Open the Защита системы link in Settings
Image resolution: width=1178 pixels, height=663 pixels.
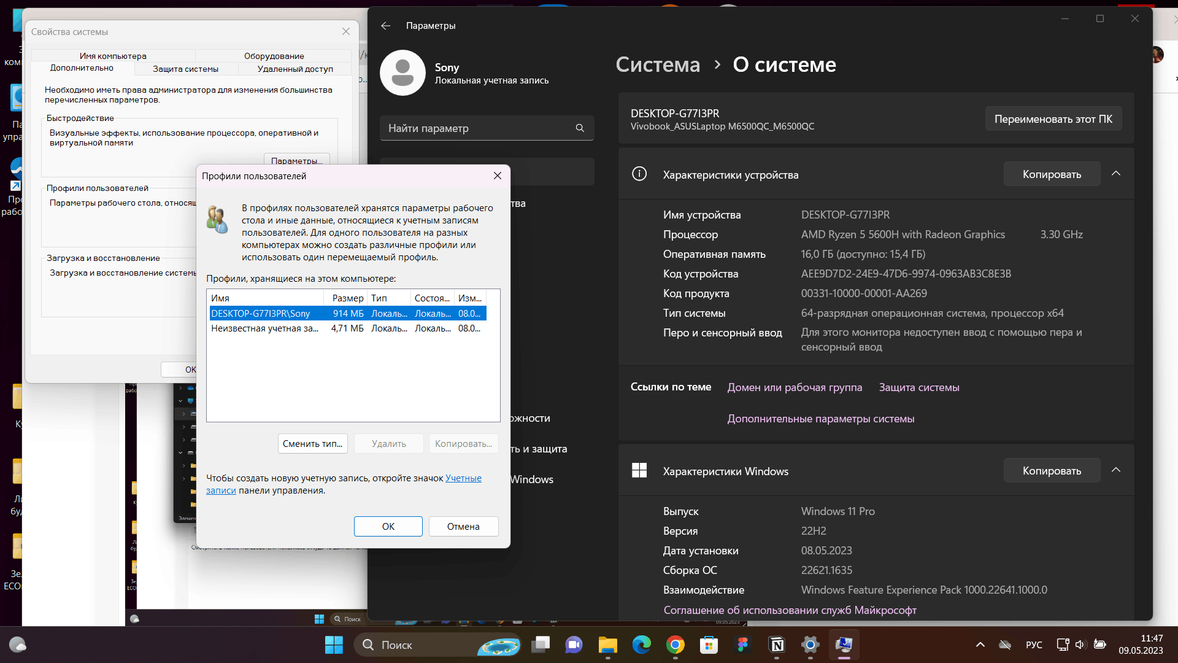pos(919,387)
